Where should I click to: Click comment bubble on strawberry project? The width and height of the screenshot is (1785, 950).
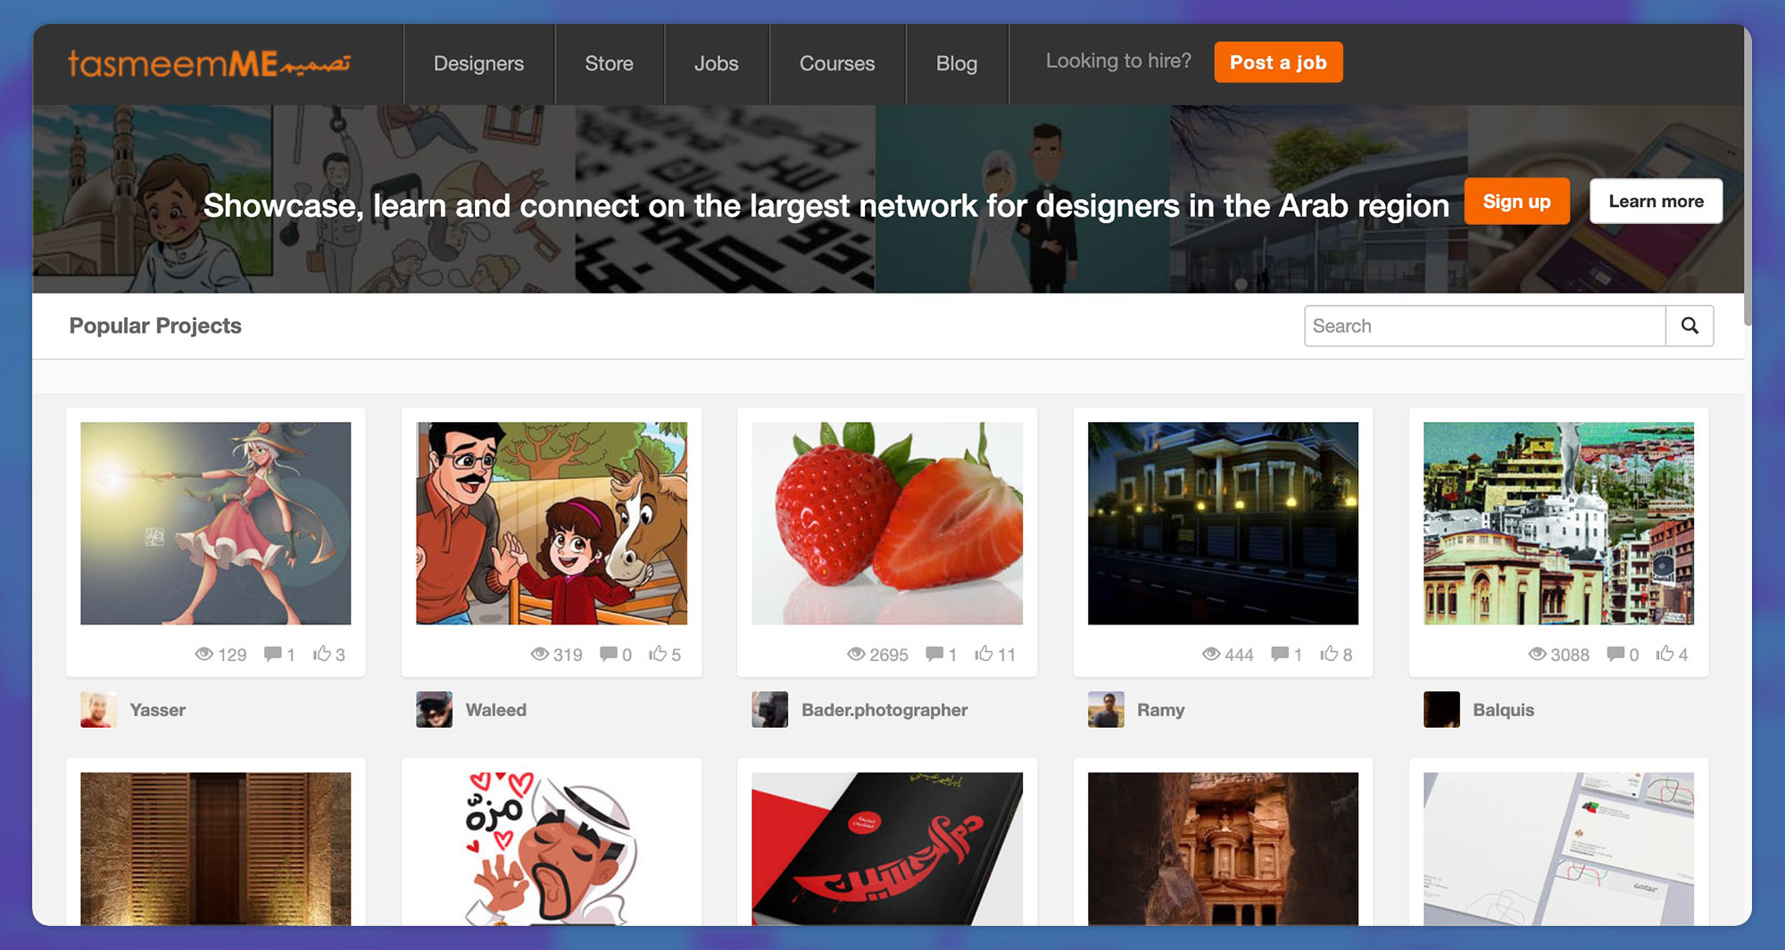pyautogui.click(x=934, y=654)
